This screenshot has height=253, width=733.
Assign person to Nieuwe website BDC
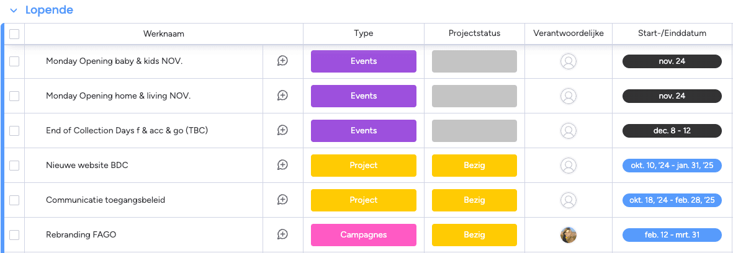tap(569, 165)
